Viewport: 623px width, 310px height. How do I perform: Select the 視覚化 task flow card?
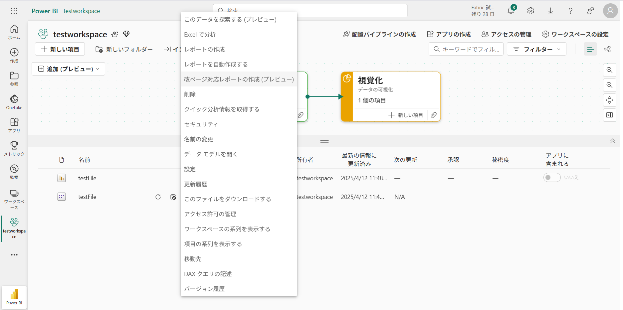[391, 96]
